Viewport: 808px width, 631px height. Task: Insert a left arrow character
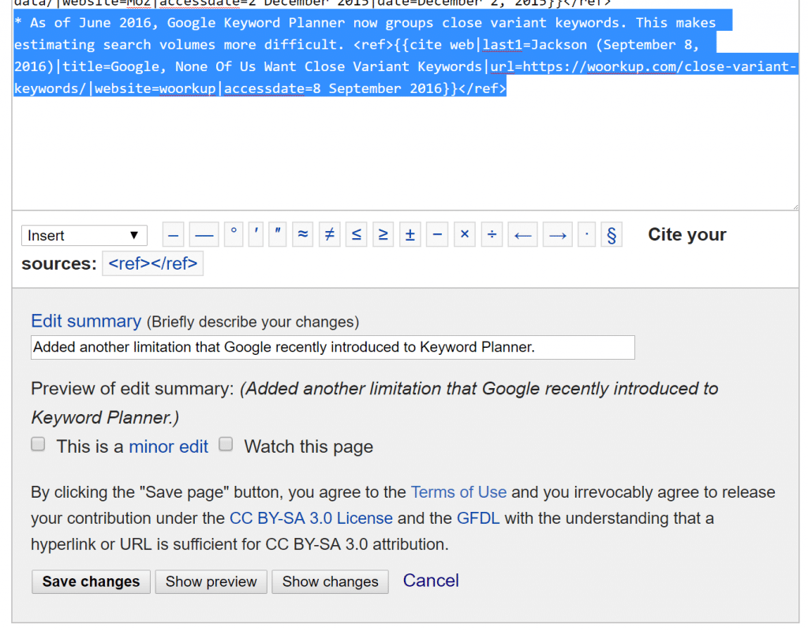[x=522, y=234]
